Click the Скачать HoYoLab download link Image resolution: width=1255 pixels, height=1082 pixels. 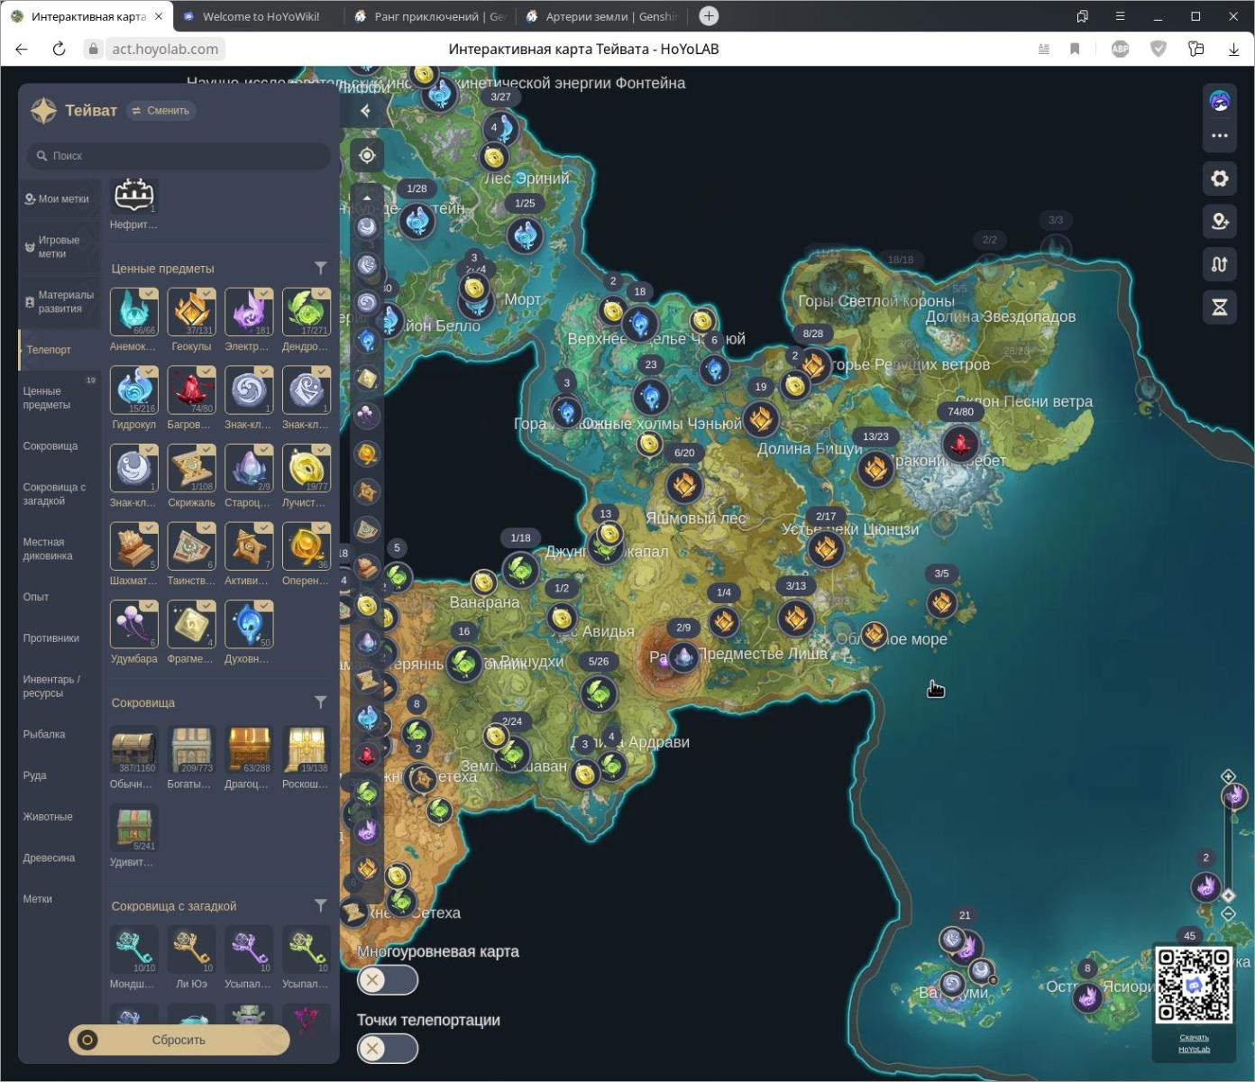tap(1194, 1043)
